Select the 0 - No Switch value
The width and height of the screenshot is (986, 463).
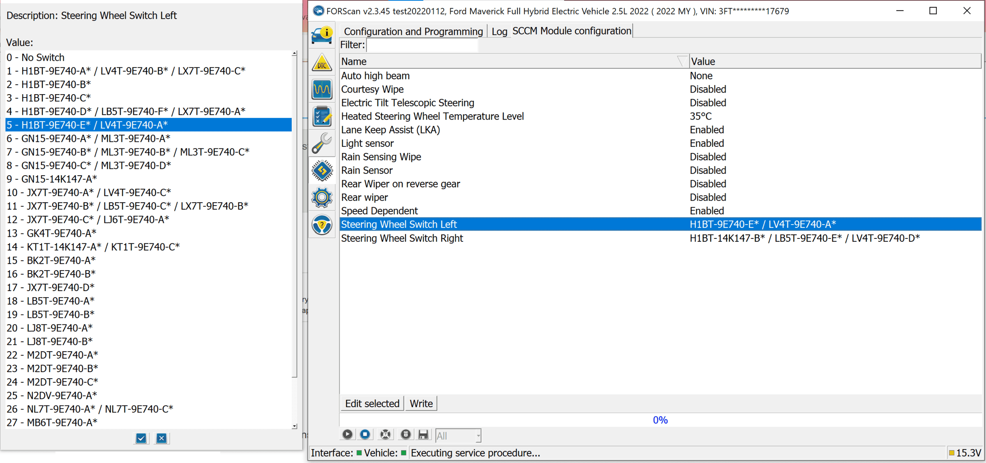point(149,57)
